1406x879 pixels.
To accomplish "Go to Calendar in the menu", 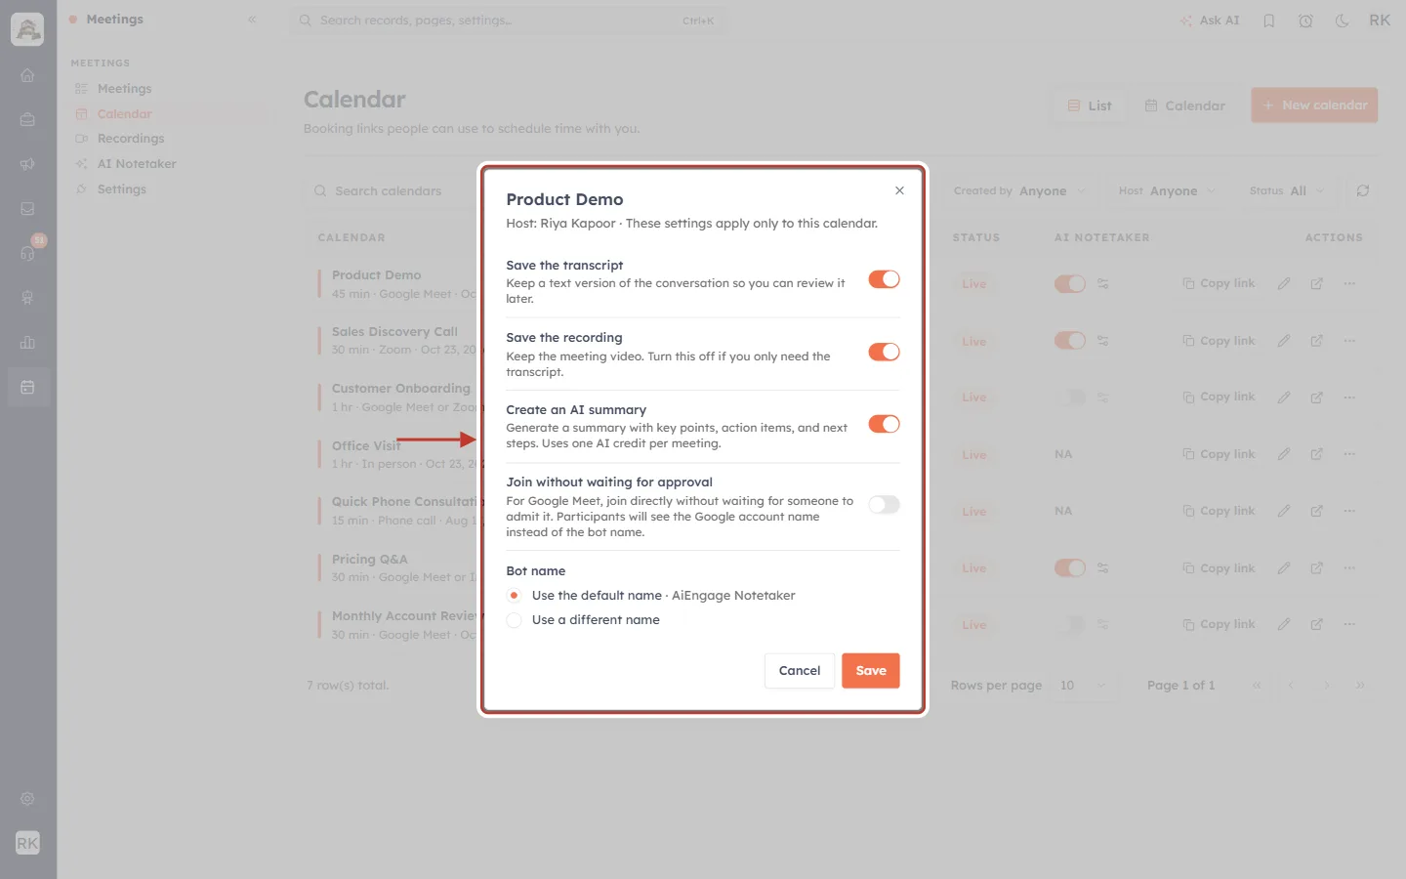I will 124,114.
